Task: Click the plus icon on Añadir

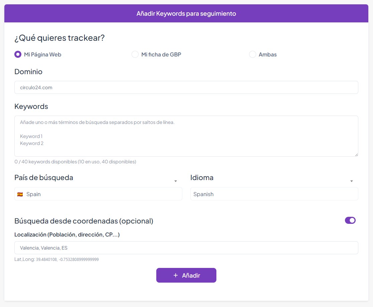Action: [x=176, y=275]
